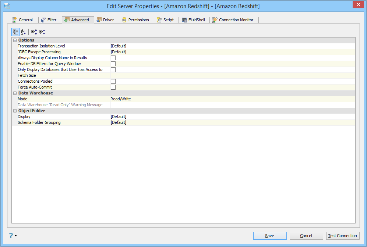This screenshot has width=367, height=247.
Task: Click the Fetch Size value field
Action: [233, 75]
